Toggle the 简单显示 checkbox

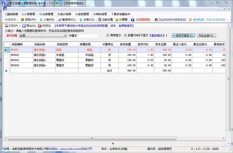[108, 35]
